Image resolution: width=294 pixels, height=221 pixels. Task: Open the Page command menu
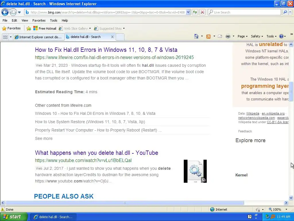[x=243, y=36]
